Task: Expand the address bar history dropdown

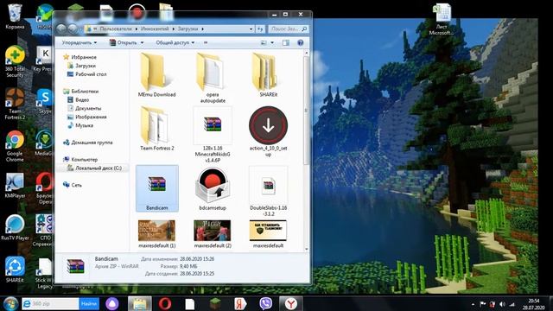Action: tap(251, 29)
